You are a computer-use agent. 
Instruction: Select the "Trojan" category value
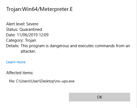coord(31,40)
